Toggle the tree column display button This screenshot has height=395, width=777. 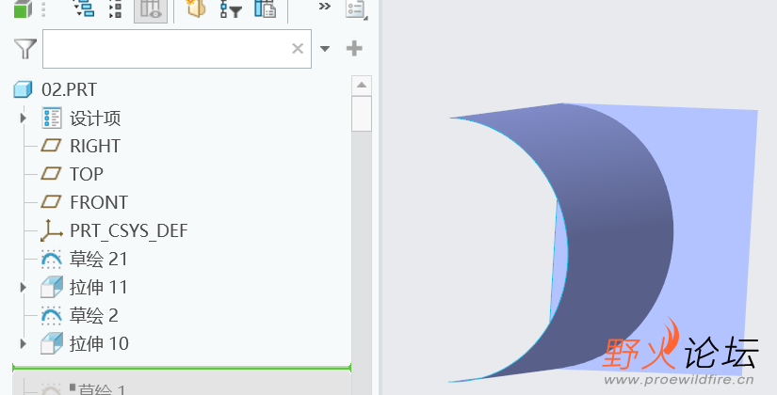151,10
